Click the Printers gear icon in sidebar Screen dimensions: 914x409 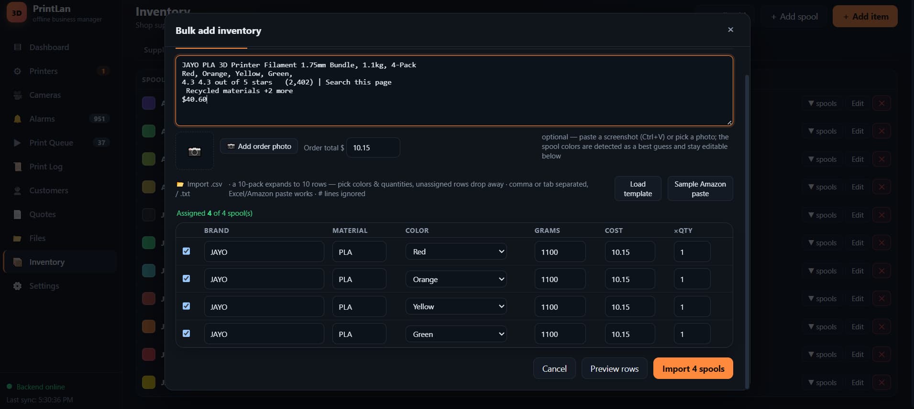(18, 71)
